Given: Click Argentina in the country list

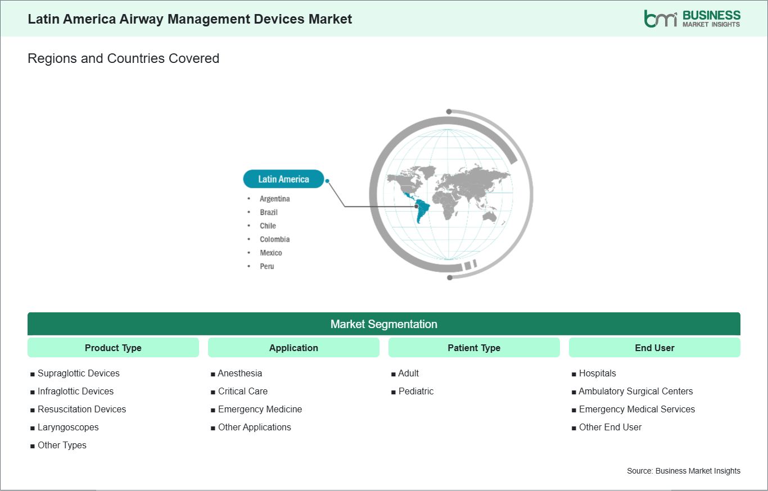Looking at the screenshot, I should [x=275, y=199].
